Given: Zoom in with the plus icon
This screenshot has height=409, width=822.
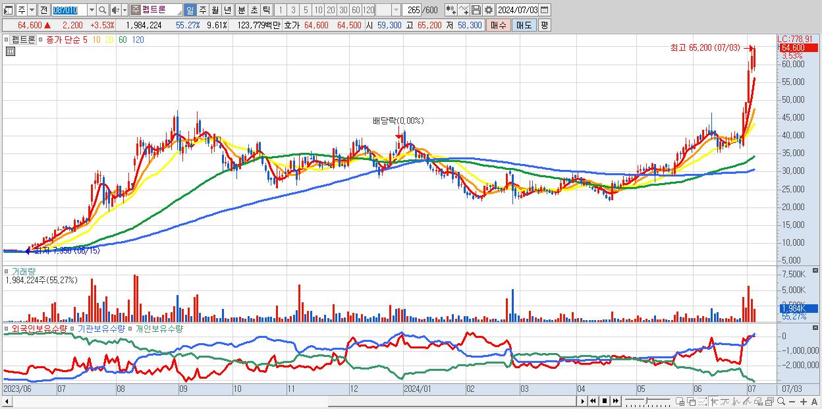Looking at the screenshot, I should point(804,402).
